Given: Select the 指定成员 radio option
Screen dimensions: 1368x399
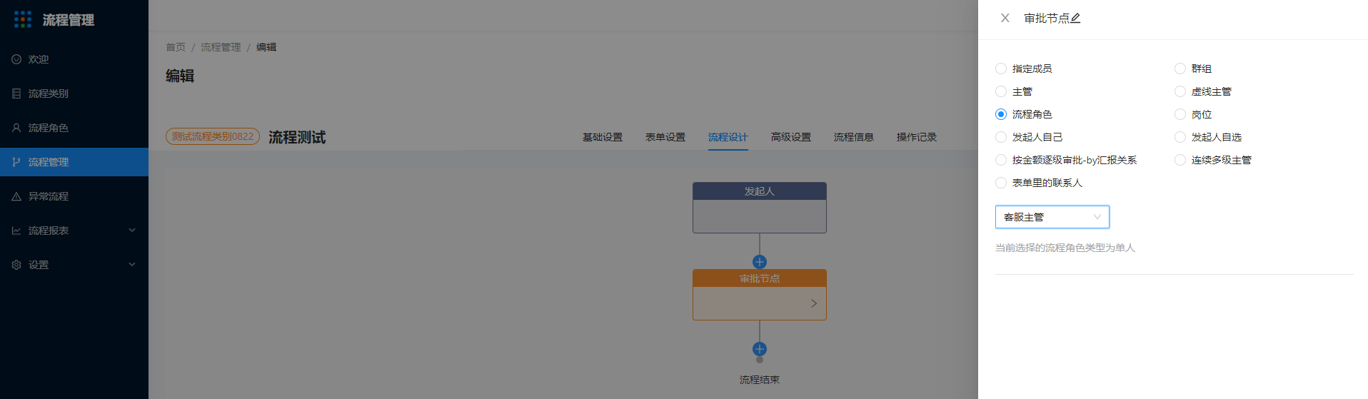Looking at the screenshot, I should [1001, 69].
